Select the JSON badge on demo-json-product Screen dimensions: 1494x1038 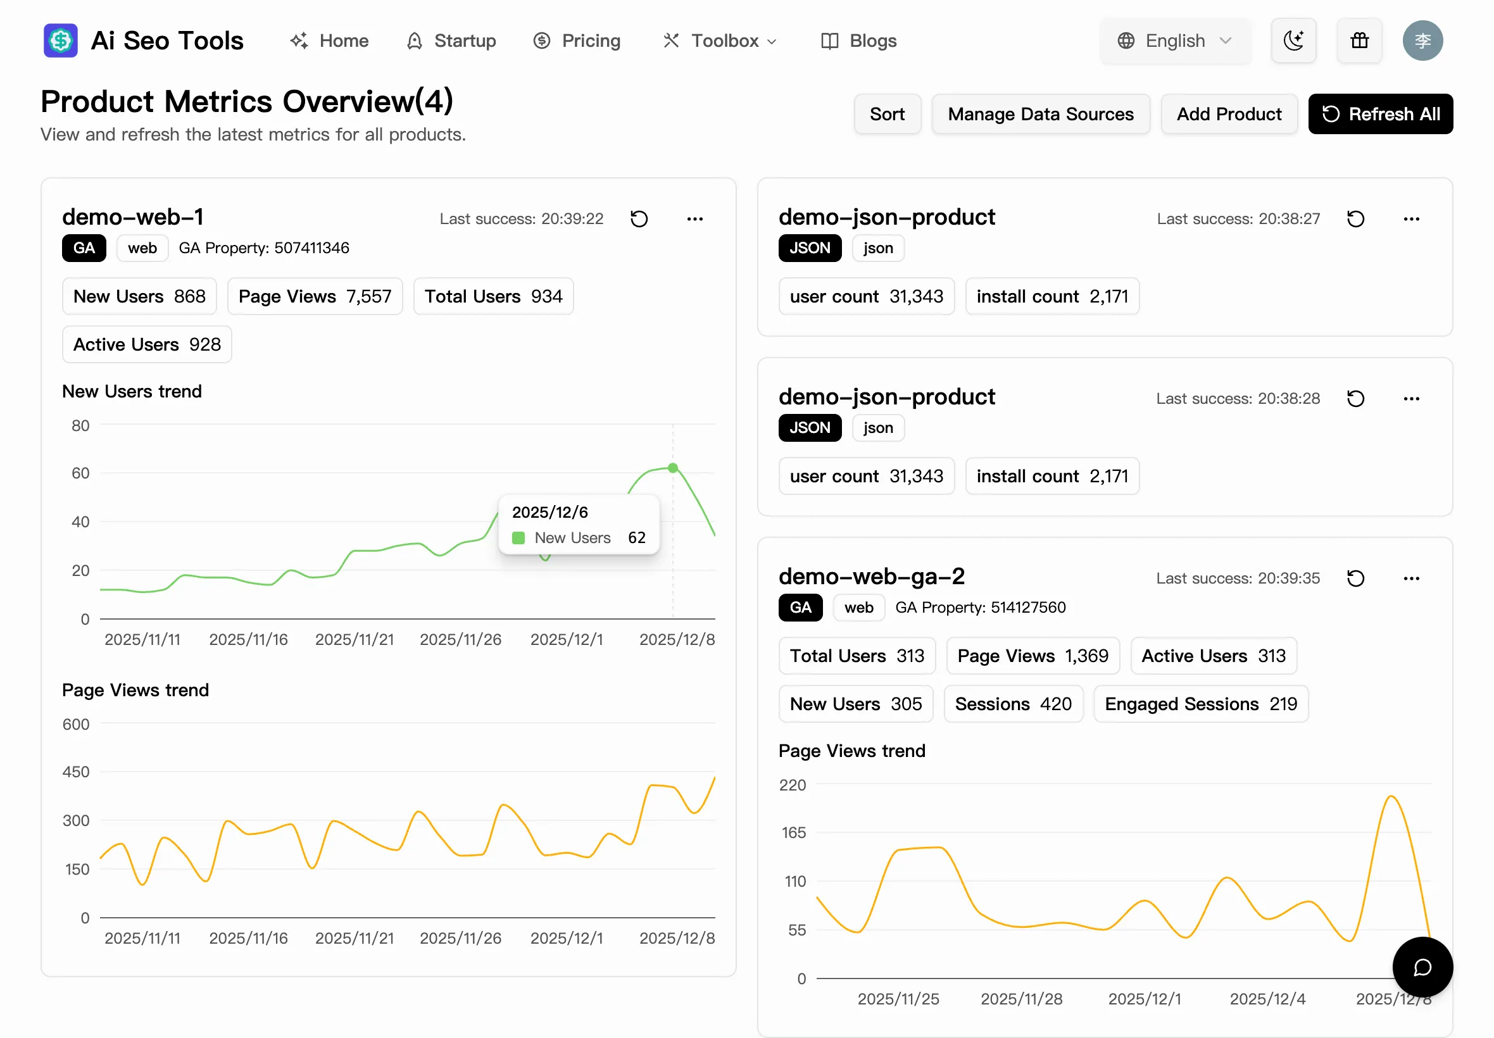click(x=809, y=248)
